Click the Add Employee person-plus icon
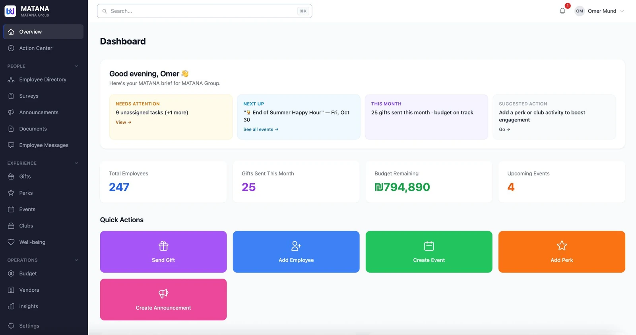 click(x=296, y=246)
